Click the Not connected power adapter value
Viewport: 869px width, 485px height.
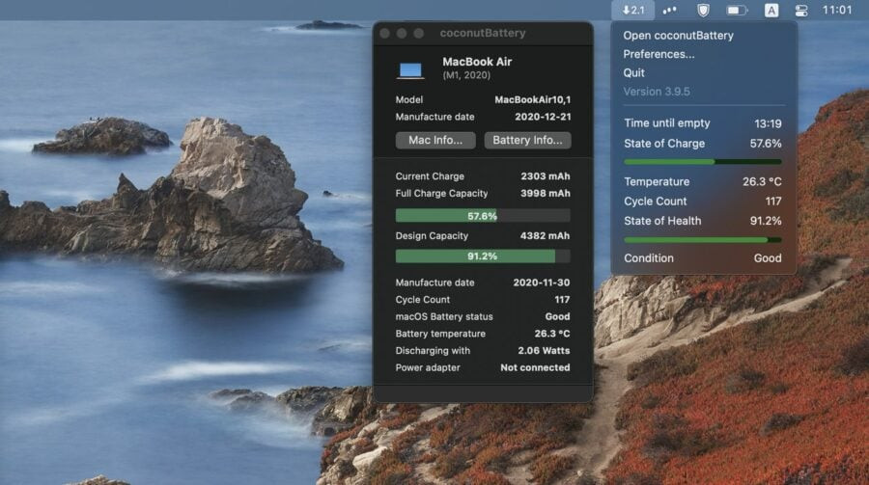(535, 367)
